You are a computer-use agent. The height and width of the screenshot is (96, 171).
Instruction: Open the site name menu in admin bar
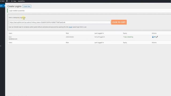click(2, 1)
